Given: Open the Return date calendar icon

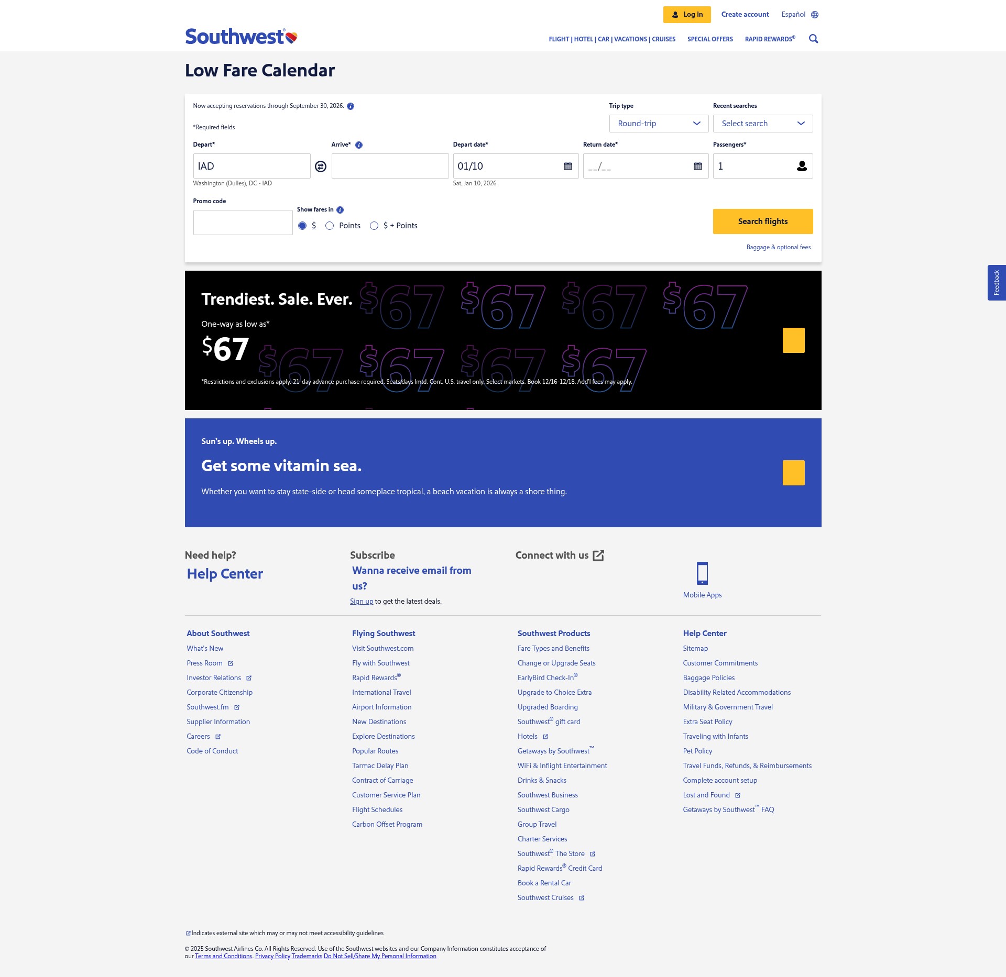Looking at the screenshot, I should tap(698, 166).
